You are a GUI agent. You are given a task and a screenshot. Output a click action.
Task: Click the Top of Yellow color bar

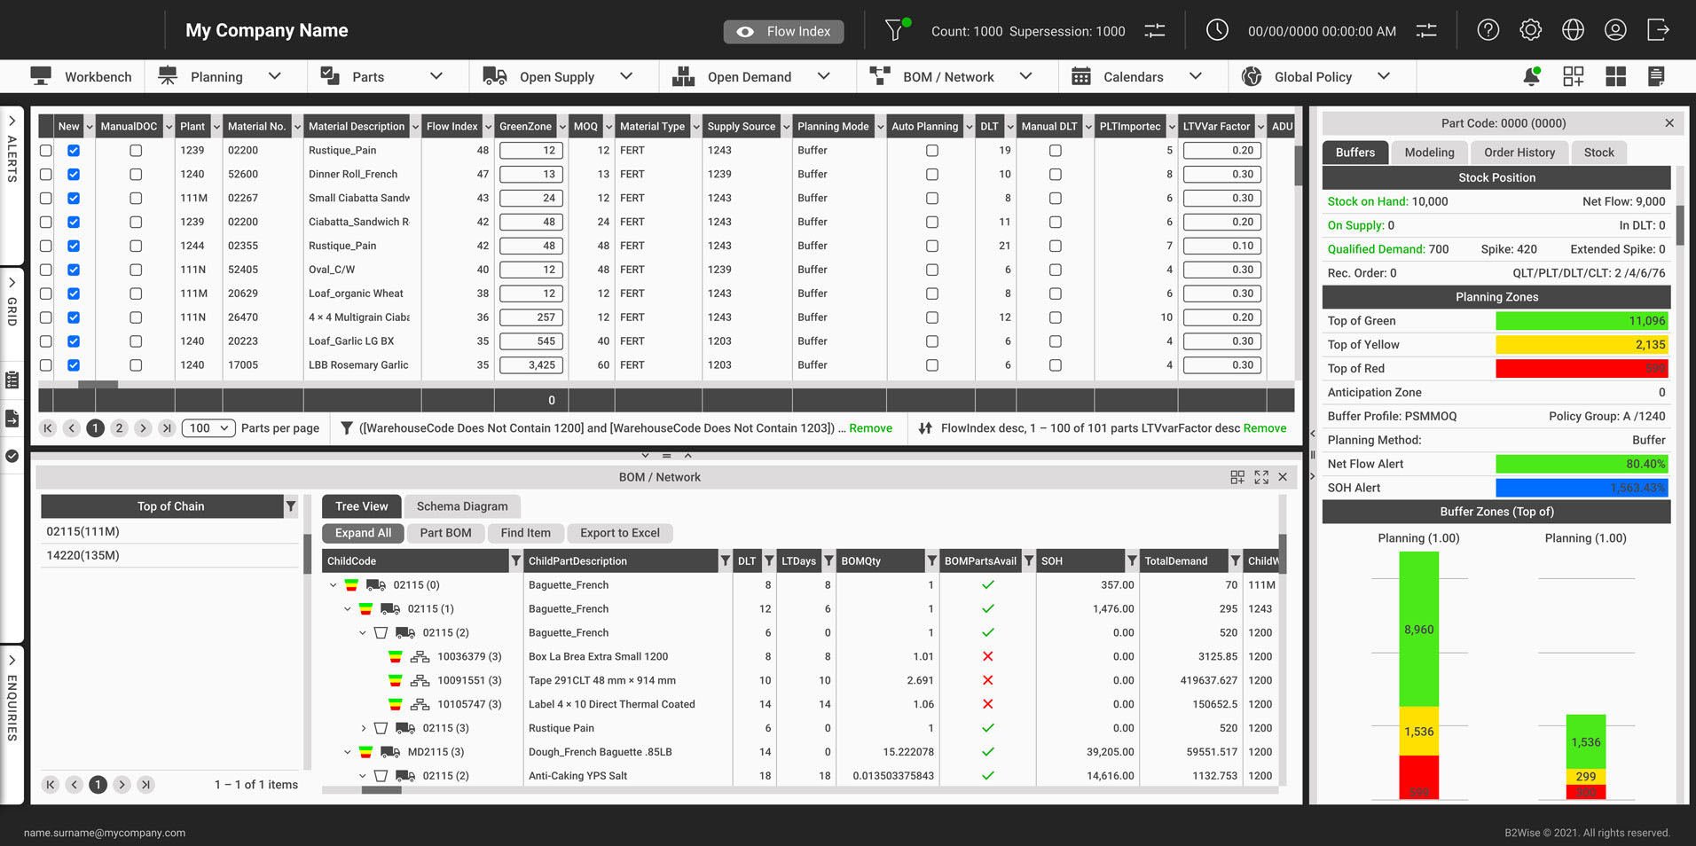(x=1582, y=345)
